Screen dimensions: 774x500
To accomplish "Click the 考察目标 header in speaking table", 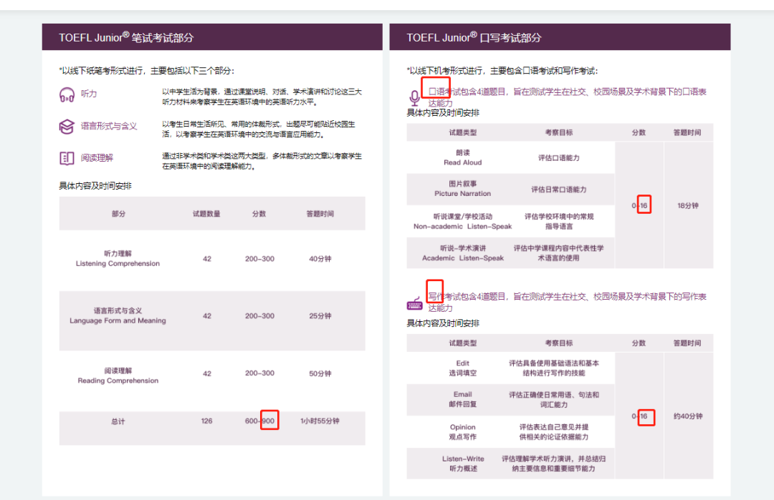I will (x=559, y=132).
